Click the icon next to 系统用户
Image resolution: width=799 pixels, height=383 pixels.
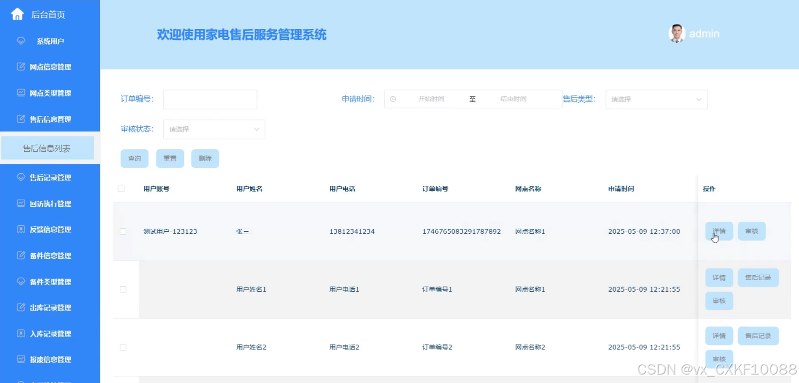tap(21, 41)
